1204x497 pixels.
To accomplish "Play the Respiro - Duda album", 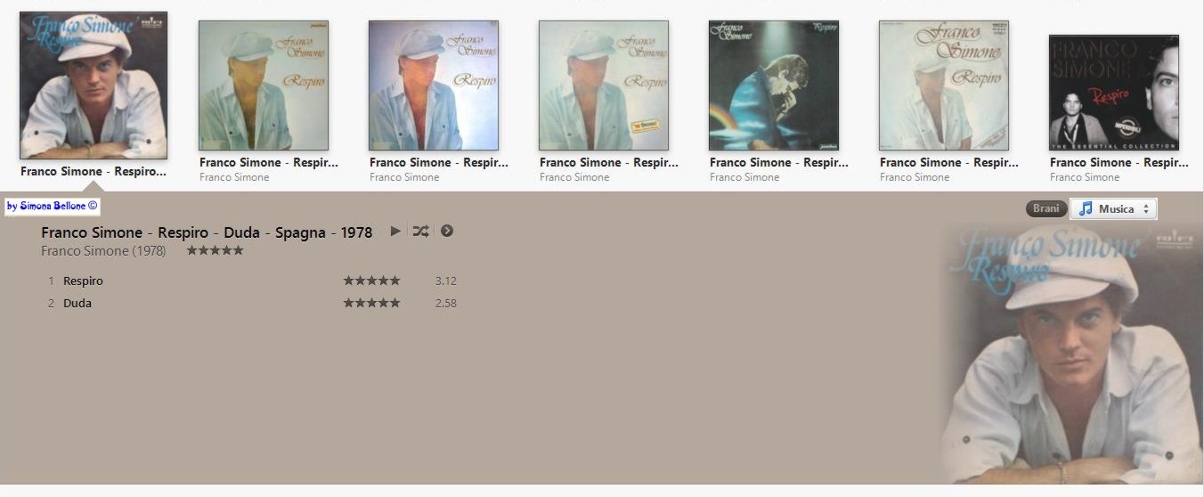I will (395, 232).
